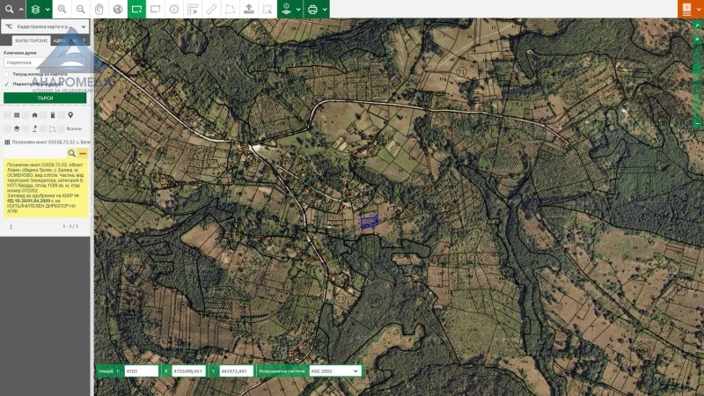Open the 'Кадастрална карта' source dropdown
Screen dimensions: 704x396
(x=46, y=27)
